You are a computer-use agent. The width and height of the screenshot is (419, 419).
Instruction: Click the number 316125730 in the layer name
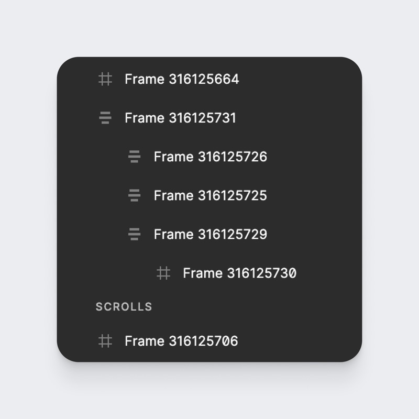(x=262, y=273)
